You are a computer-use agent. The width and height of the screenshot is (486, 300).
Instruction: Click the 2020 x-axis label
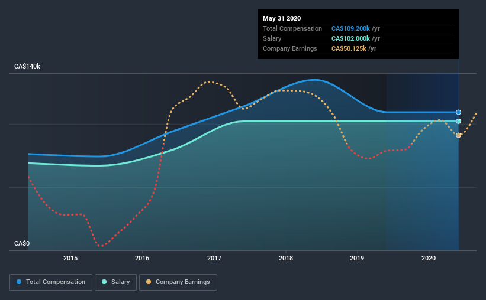coord(429,258)
